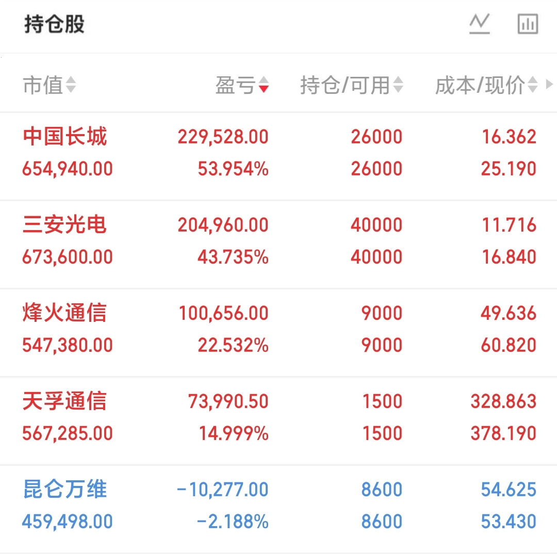Toggle the 盈亏 sort arrow indicator

264,85
